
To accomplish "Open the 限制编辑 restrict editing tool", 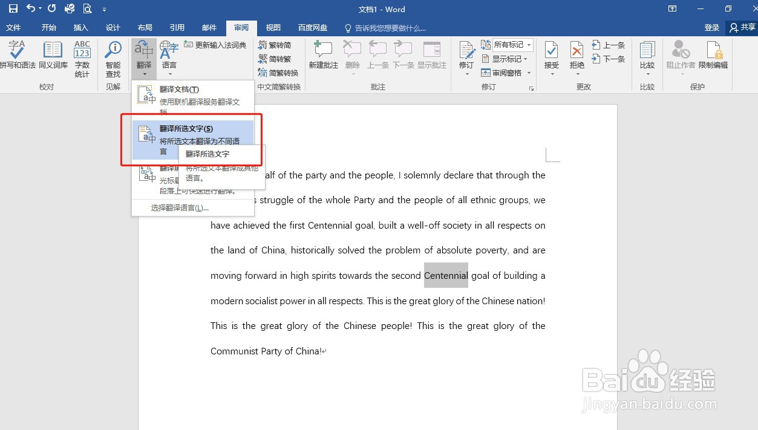I will [714, 57].
